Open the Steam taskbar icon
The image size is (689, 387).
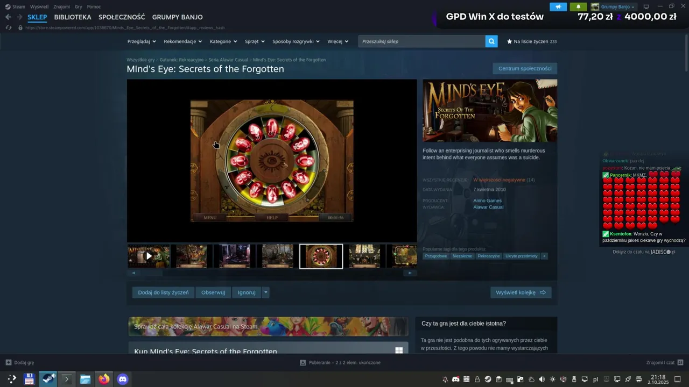pos(48,379)
